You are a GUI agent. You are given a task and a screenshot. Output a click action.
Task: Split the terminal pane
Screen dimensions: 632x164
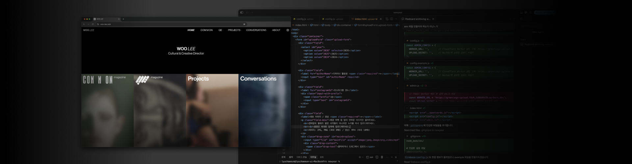pyautogui.click(x=377, y=157)
